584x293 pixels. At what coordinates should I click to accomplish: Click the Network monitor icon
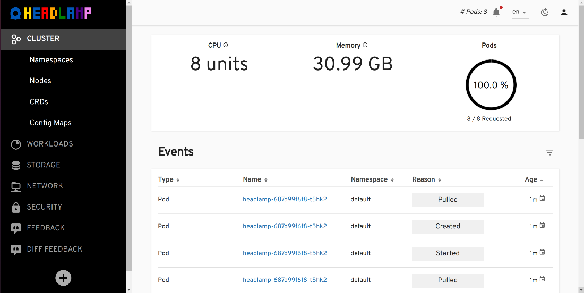point(16,186)
